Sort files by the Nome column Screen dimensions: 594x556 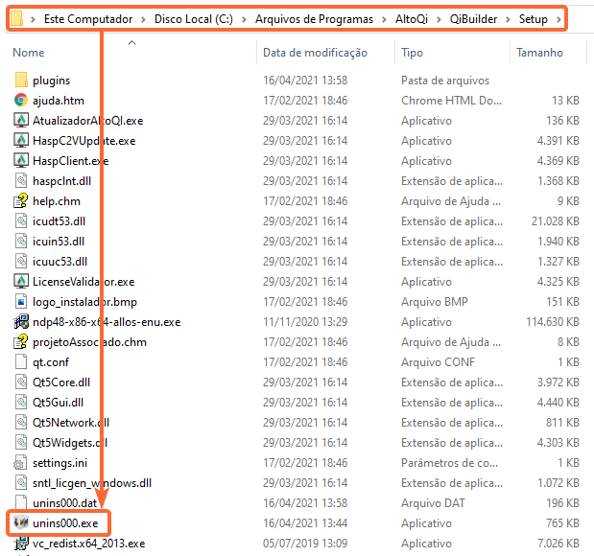pyautogui.click(x=29, y=53)
